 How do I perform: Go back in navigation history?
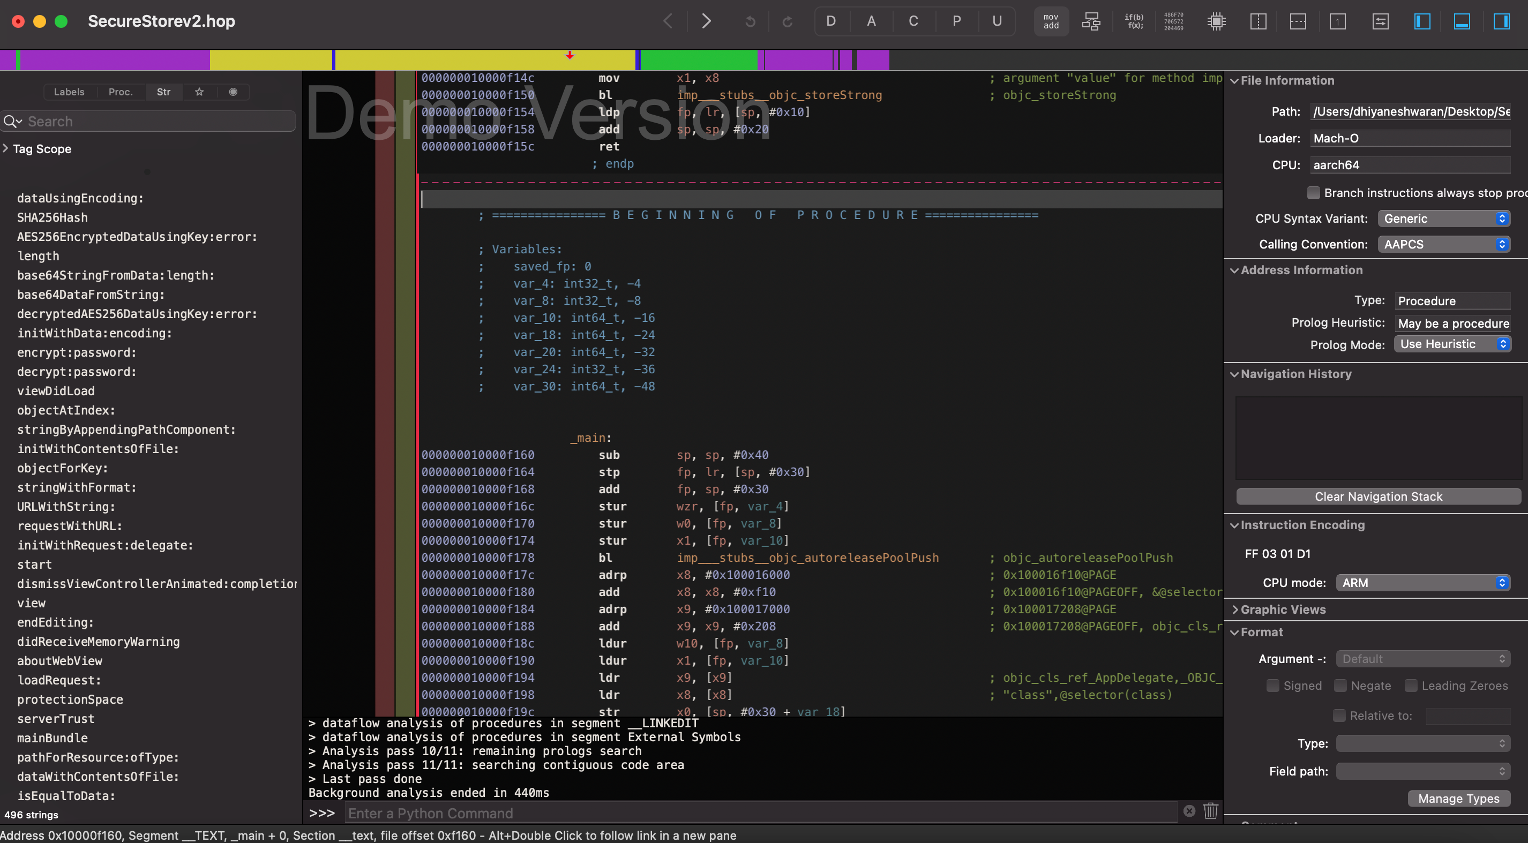pyautogui.click(x=669, y=21)
